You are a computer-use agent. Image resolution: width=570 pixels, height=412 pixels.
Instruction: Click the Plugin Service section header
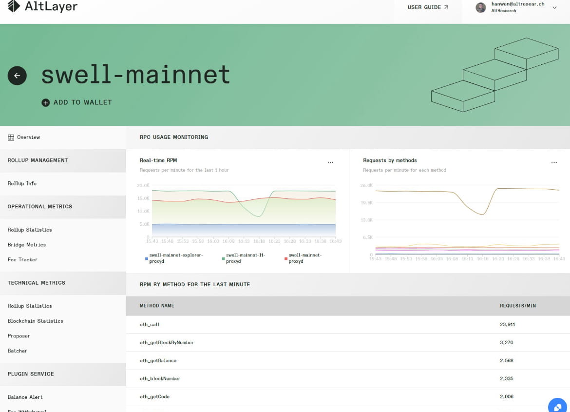coord(63,374)
